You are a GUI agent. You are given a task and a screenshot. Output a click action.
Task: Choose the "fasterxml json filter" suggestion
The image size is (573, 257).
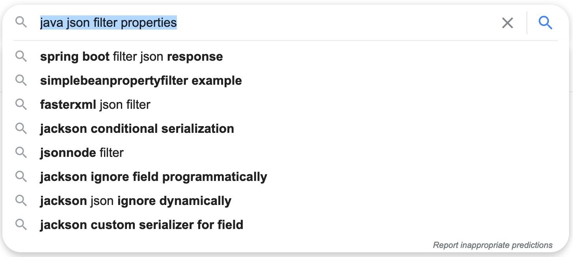pos(95,105)
